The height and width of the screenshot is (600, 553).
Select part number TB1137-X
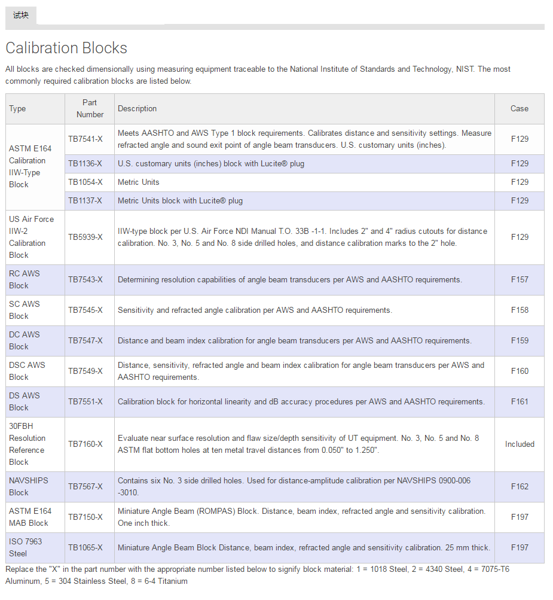85,201
